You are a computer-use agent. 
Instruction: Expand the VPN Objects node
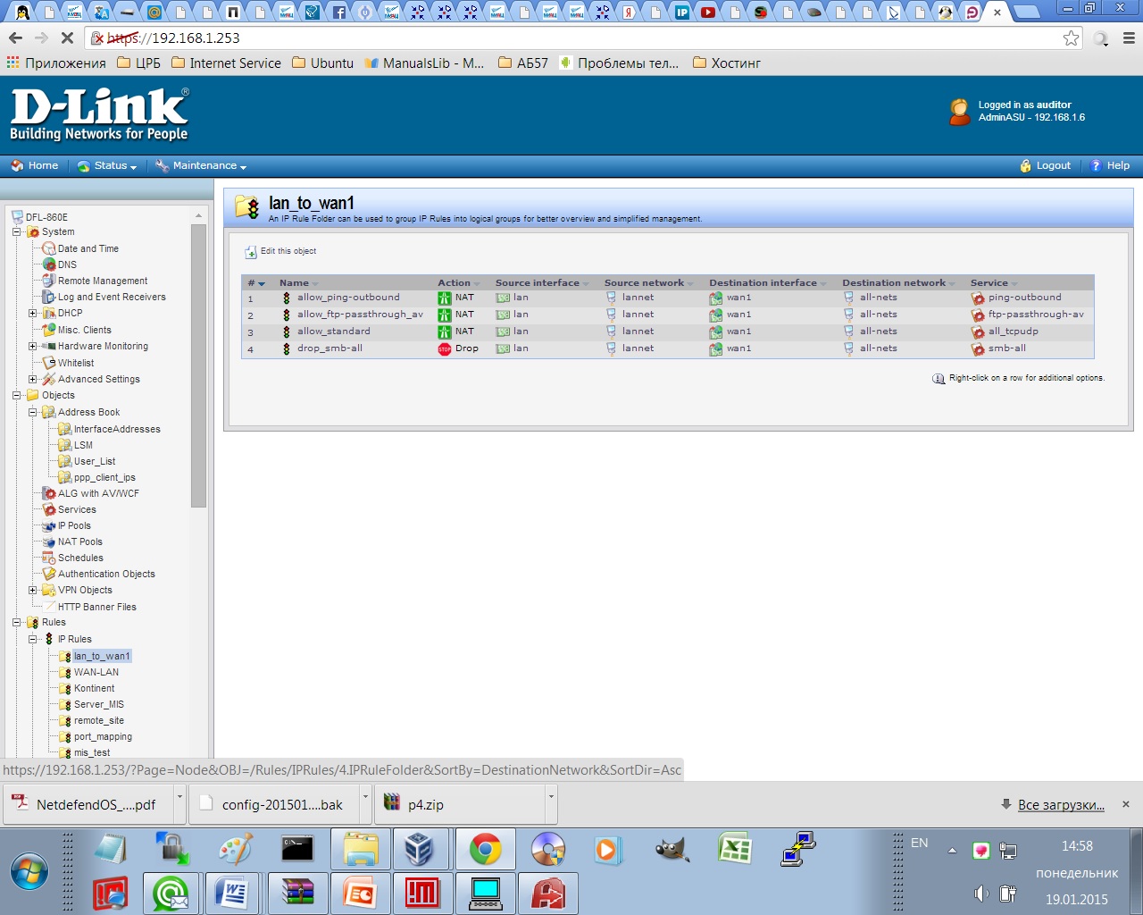pyautogui.click(x=33, y=590)
